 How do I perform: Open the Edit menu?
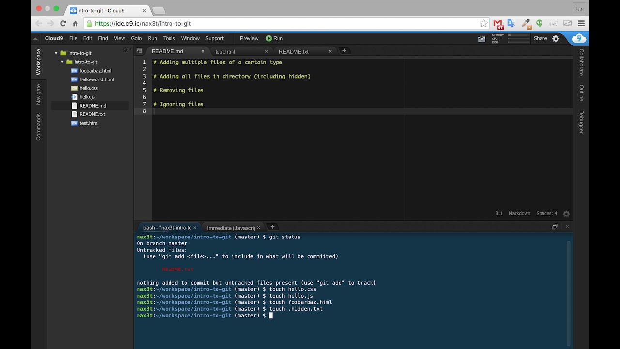point(87,38)
